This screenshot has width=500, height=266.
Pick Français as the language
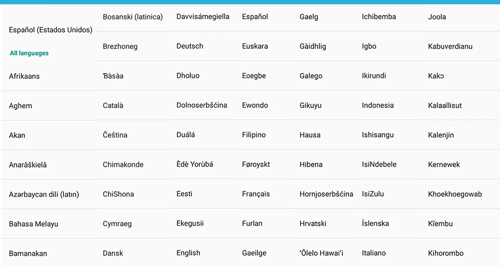click(256, 194)
